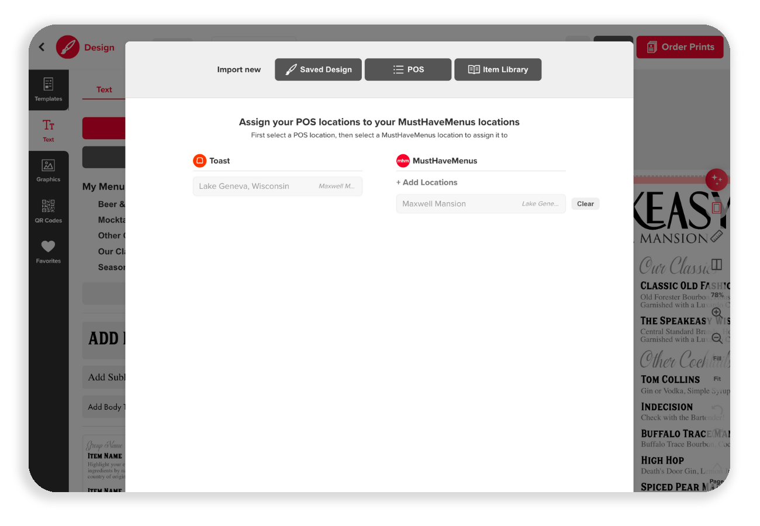Click + Add Locations
Screen dimensions: 760x526
(427, 182)
